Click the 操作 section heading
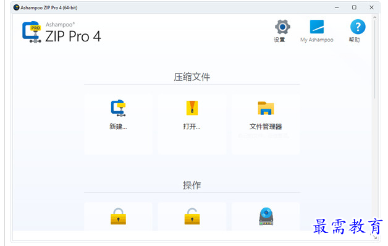This screenshot has width=388, height=246. pyautogui.click(x=192, y=185)
